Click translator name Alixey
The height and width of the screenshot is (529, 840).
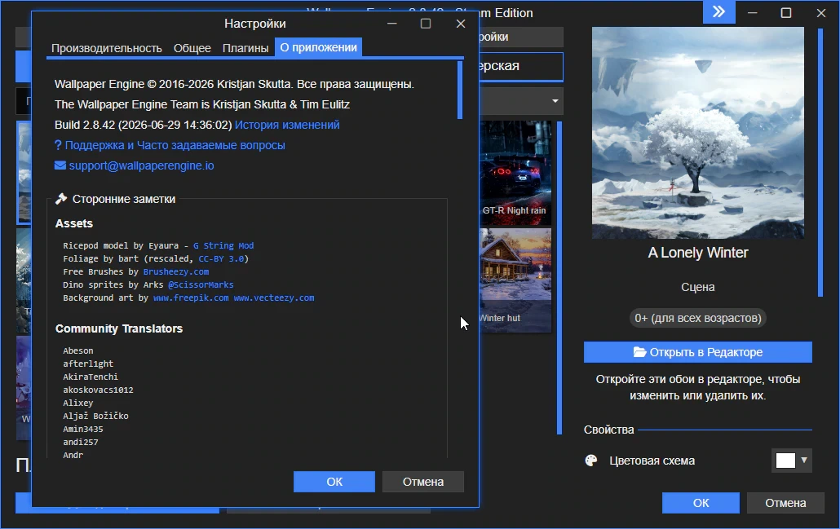point(78,403)
